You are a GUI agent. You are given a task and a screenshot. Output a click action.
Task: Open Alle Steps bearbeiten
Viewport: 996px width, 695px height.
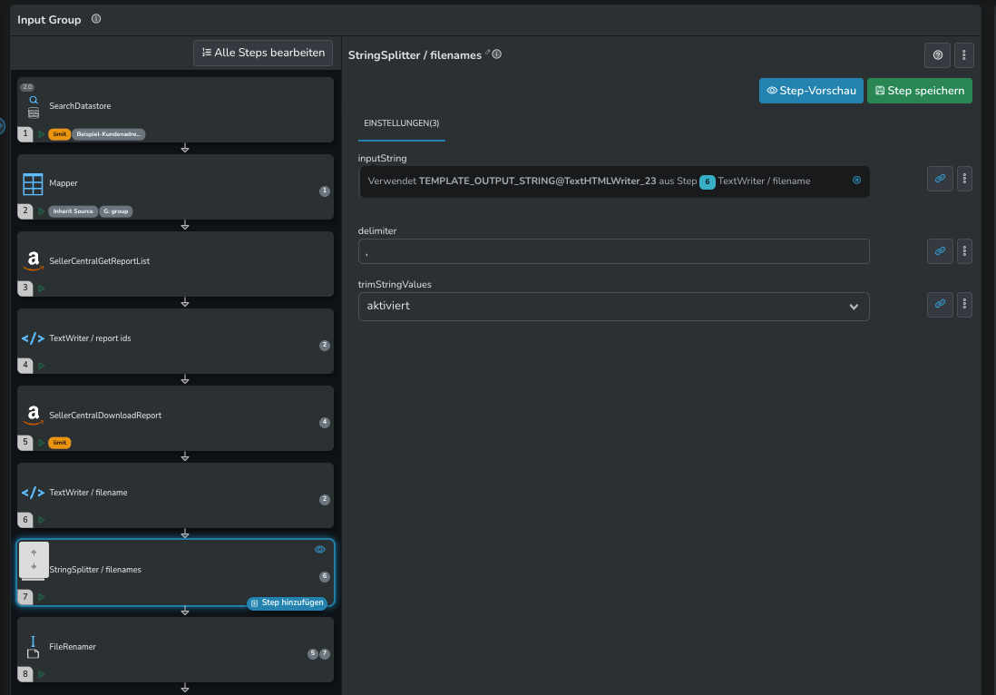pos(263,53)
